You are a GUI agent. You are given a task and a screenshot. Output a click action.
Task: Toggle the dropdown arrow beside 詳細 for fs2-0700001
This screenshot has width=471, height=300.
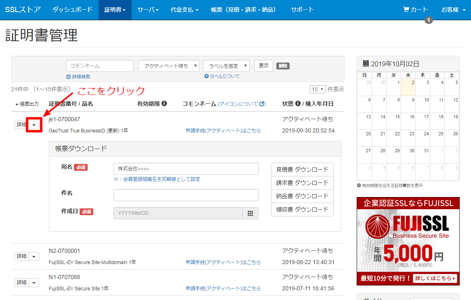pyautogui.click(x=34, y=256)
